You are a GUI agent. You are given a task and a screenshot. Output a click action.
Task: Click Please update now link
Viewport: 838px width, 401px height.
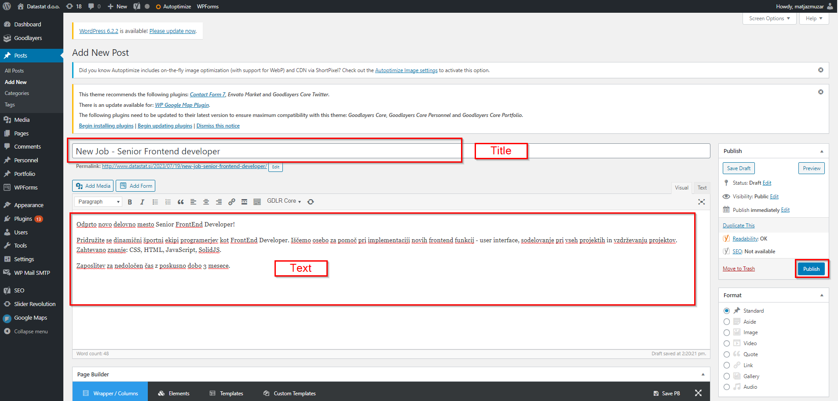pos(172,31)
